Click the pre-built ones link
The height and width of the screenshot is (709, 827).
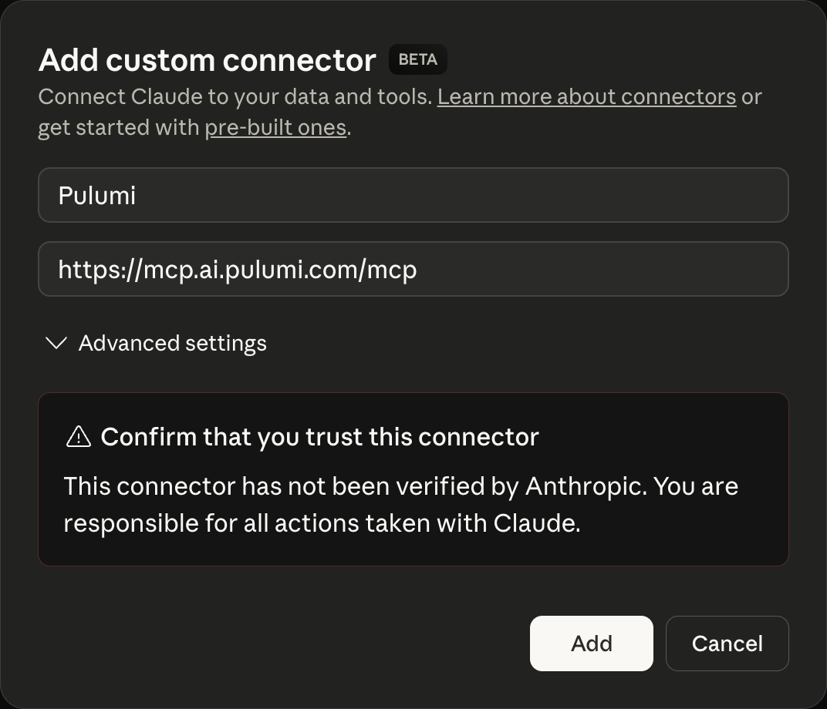[275, 126]
